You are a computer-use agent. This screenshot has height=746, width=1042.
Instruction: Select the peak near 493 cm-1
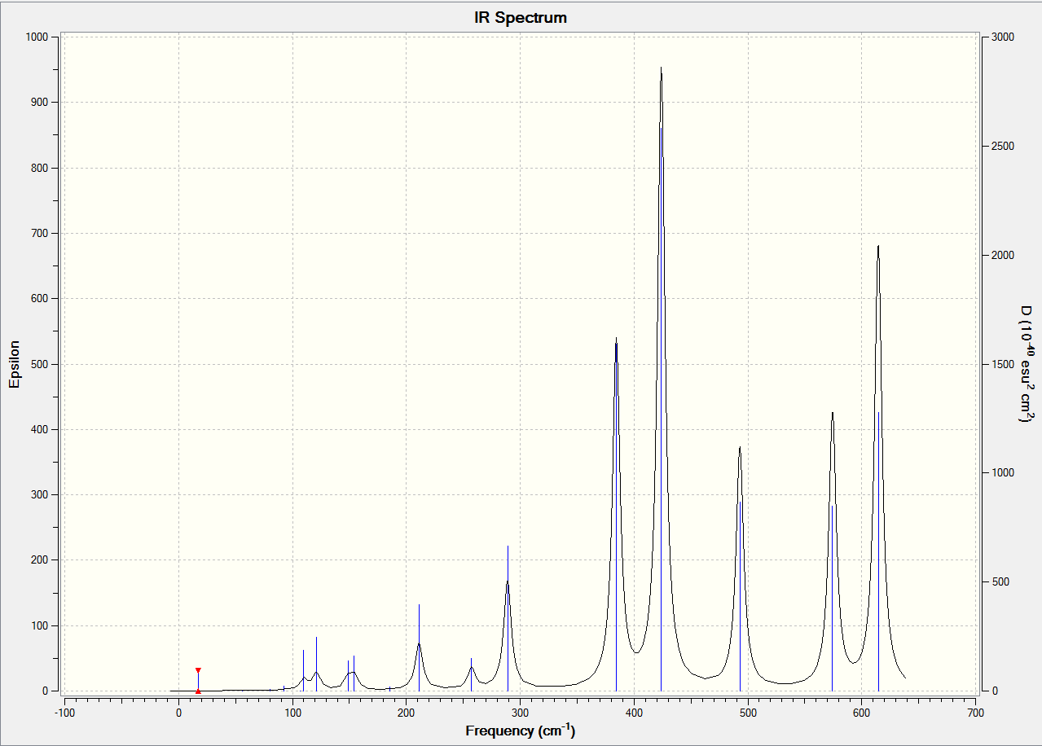pos(740,447)
